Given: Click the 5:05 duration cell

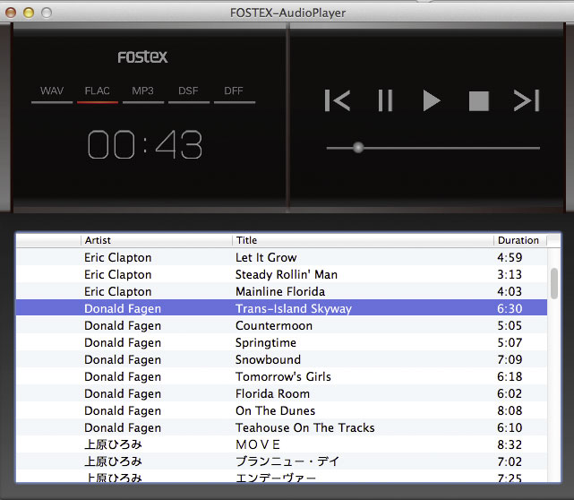Looking at the screenshot, I should pyautogui.click(x=510, y=325).
